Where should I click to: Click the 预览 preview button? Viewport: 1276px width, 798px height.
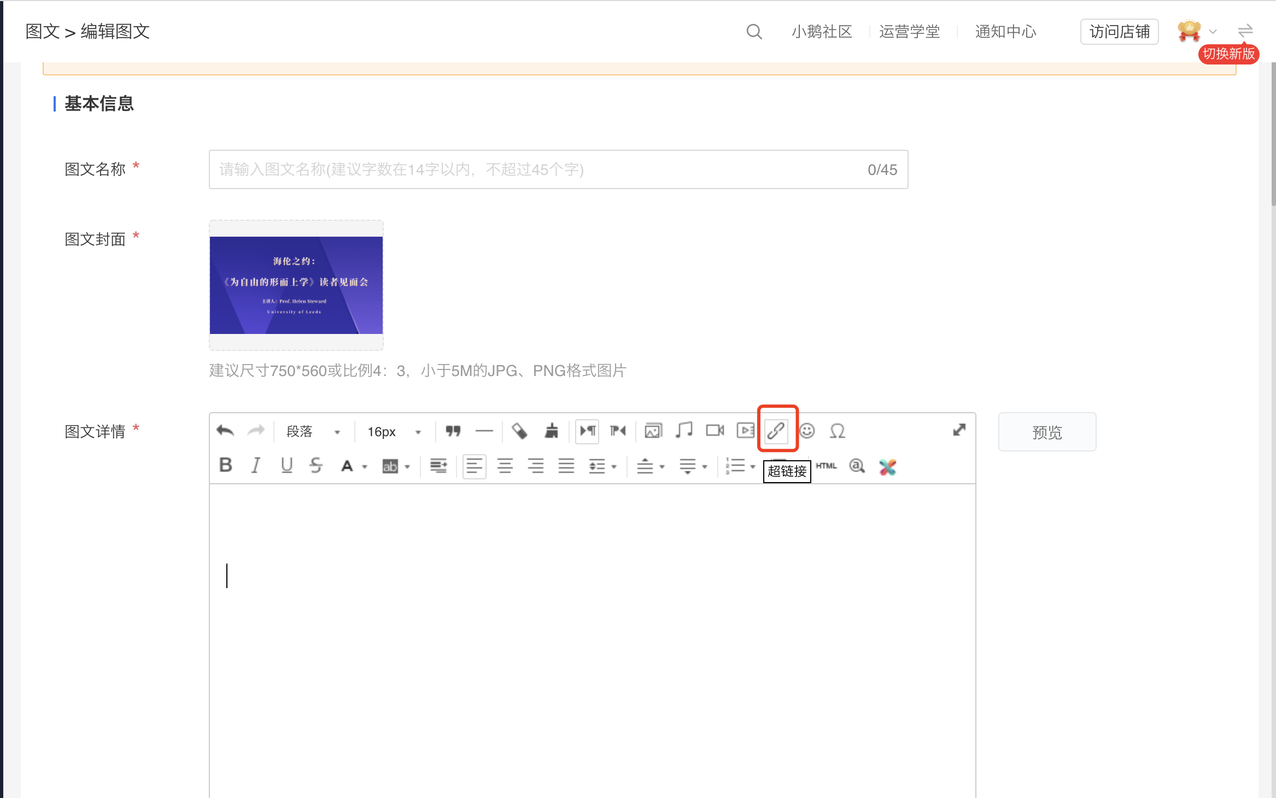pyautogui.click(x=1046, y=432)
